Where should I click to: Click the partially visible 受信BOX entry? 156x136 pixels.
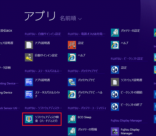(6, 31)
